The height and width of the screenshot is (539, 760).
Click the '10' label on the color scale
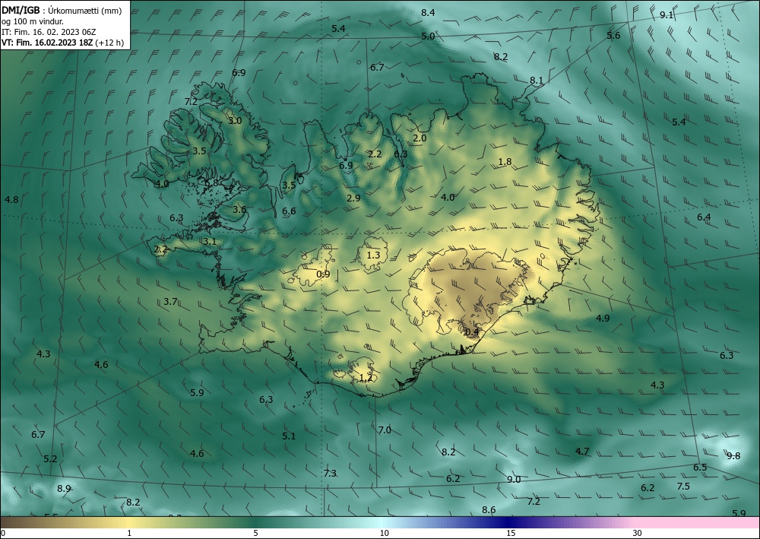pos(384,534)
